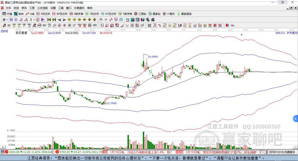
Task: Click the infinity loop icon
Action: point(233,26)
